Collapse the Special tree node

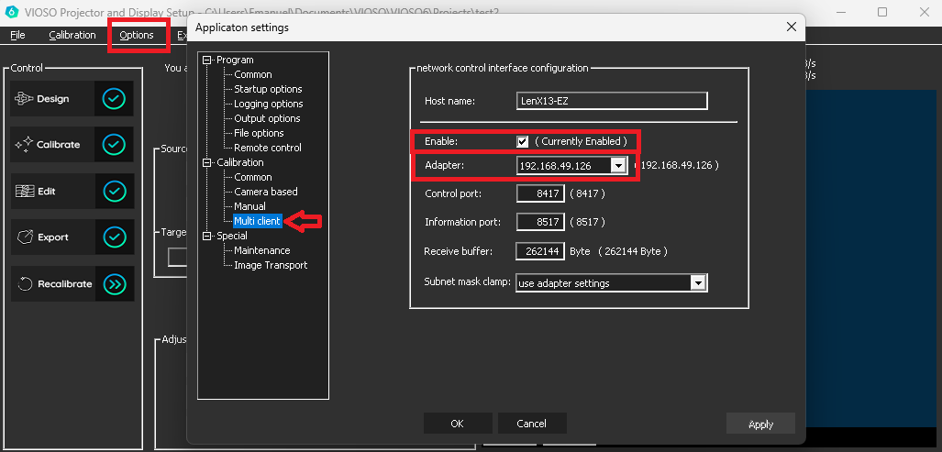[207, 237]
